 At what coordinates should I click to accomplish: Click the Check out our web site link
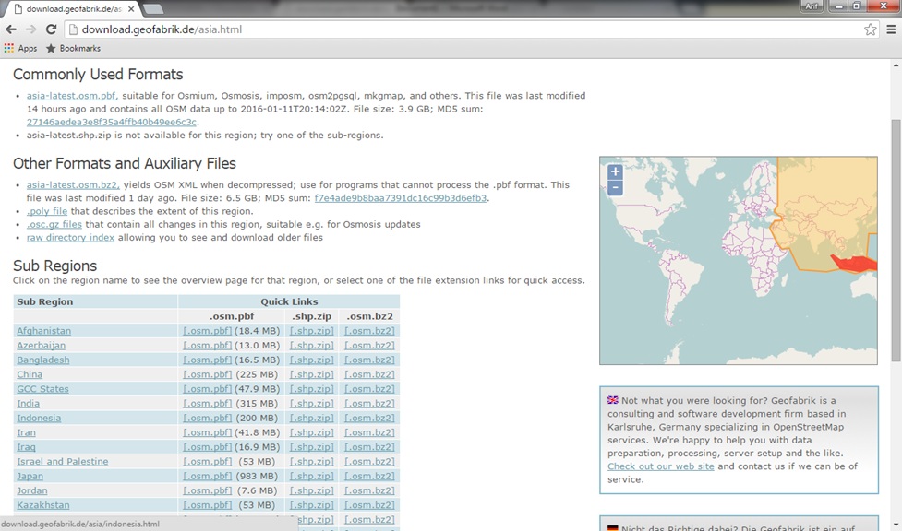[x=658, y=466]
